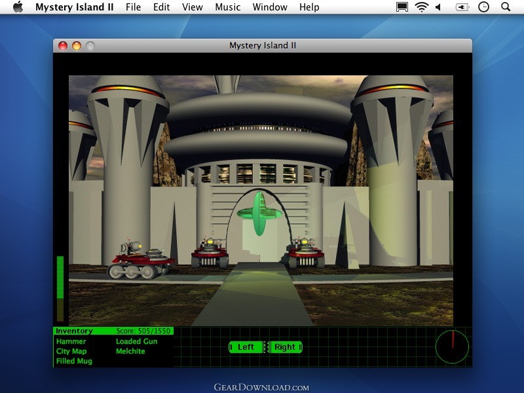This screenshot has height=393, width=524.
Task: Click the green spinning emblem in archway
Action: [x=259, y=214]
